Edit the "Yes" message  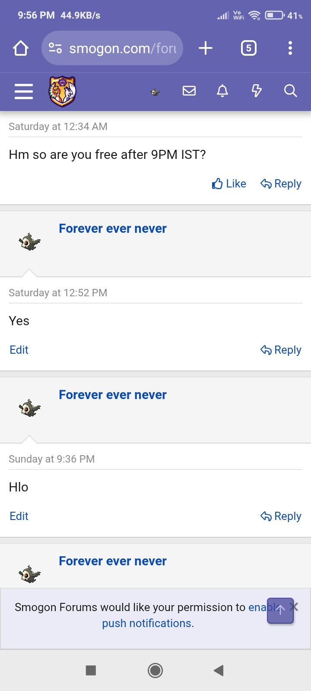tap(19, 350)
